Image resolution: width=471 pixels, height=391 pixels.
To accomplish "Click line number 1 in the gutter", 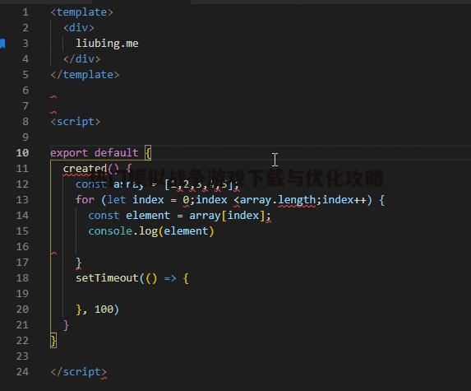I will [25, 12].
